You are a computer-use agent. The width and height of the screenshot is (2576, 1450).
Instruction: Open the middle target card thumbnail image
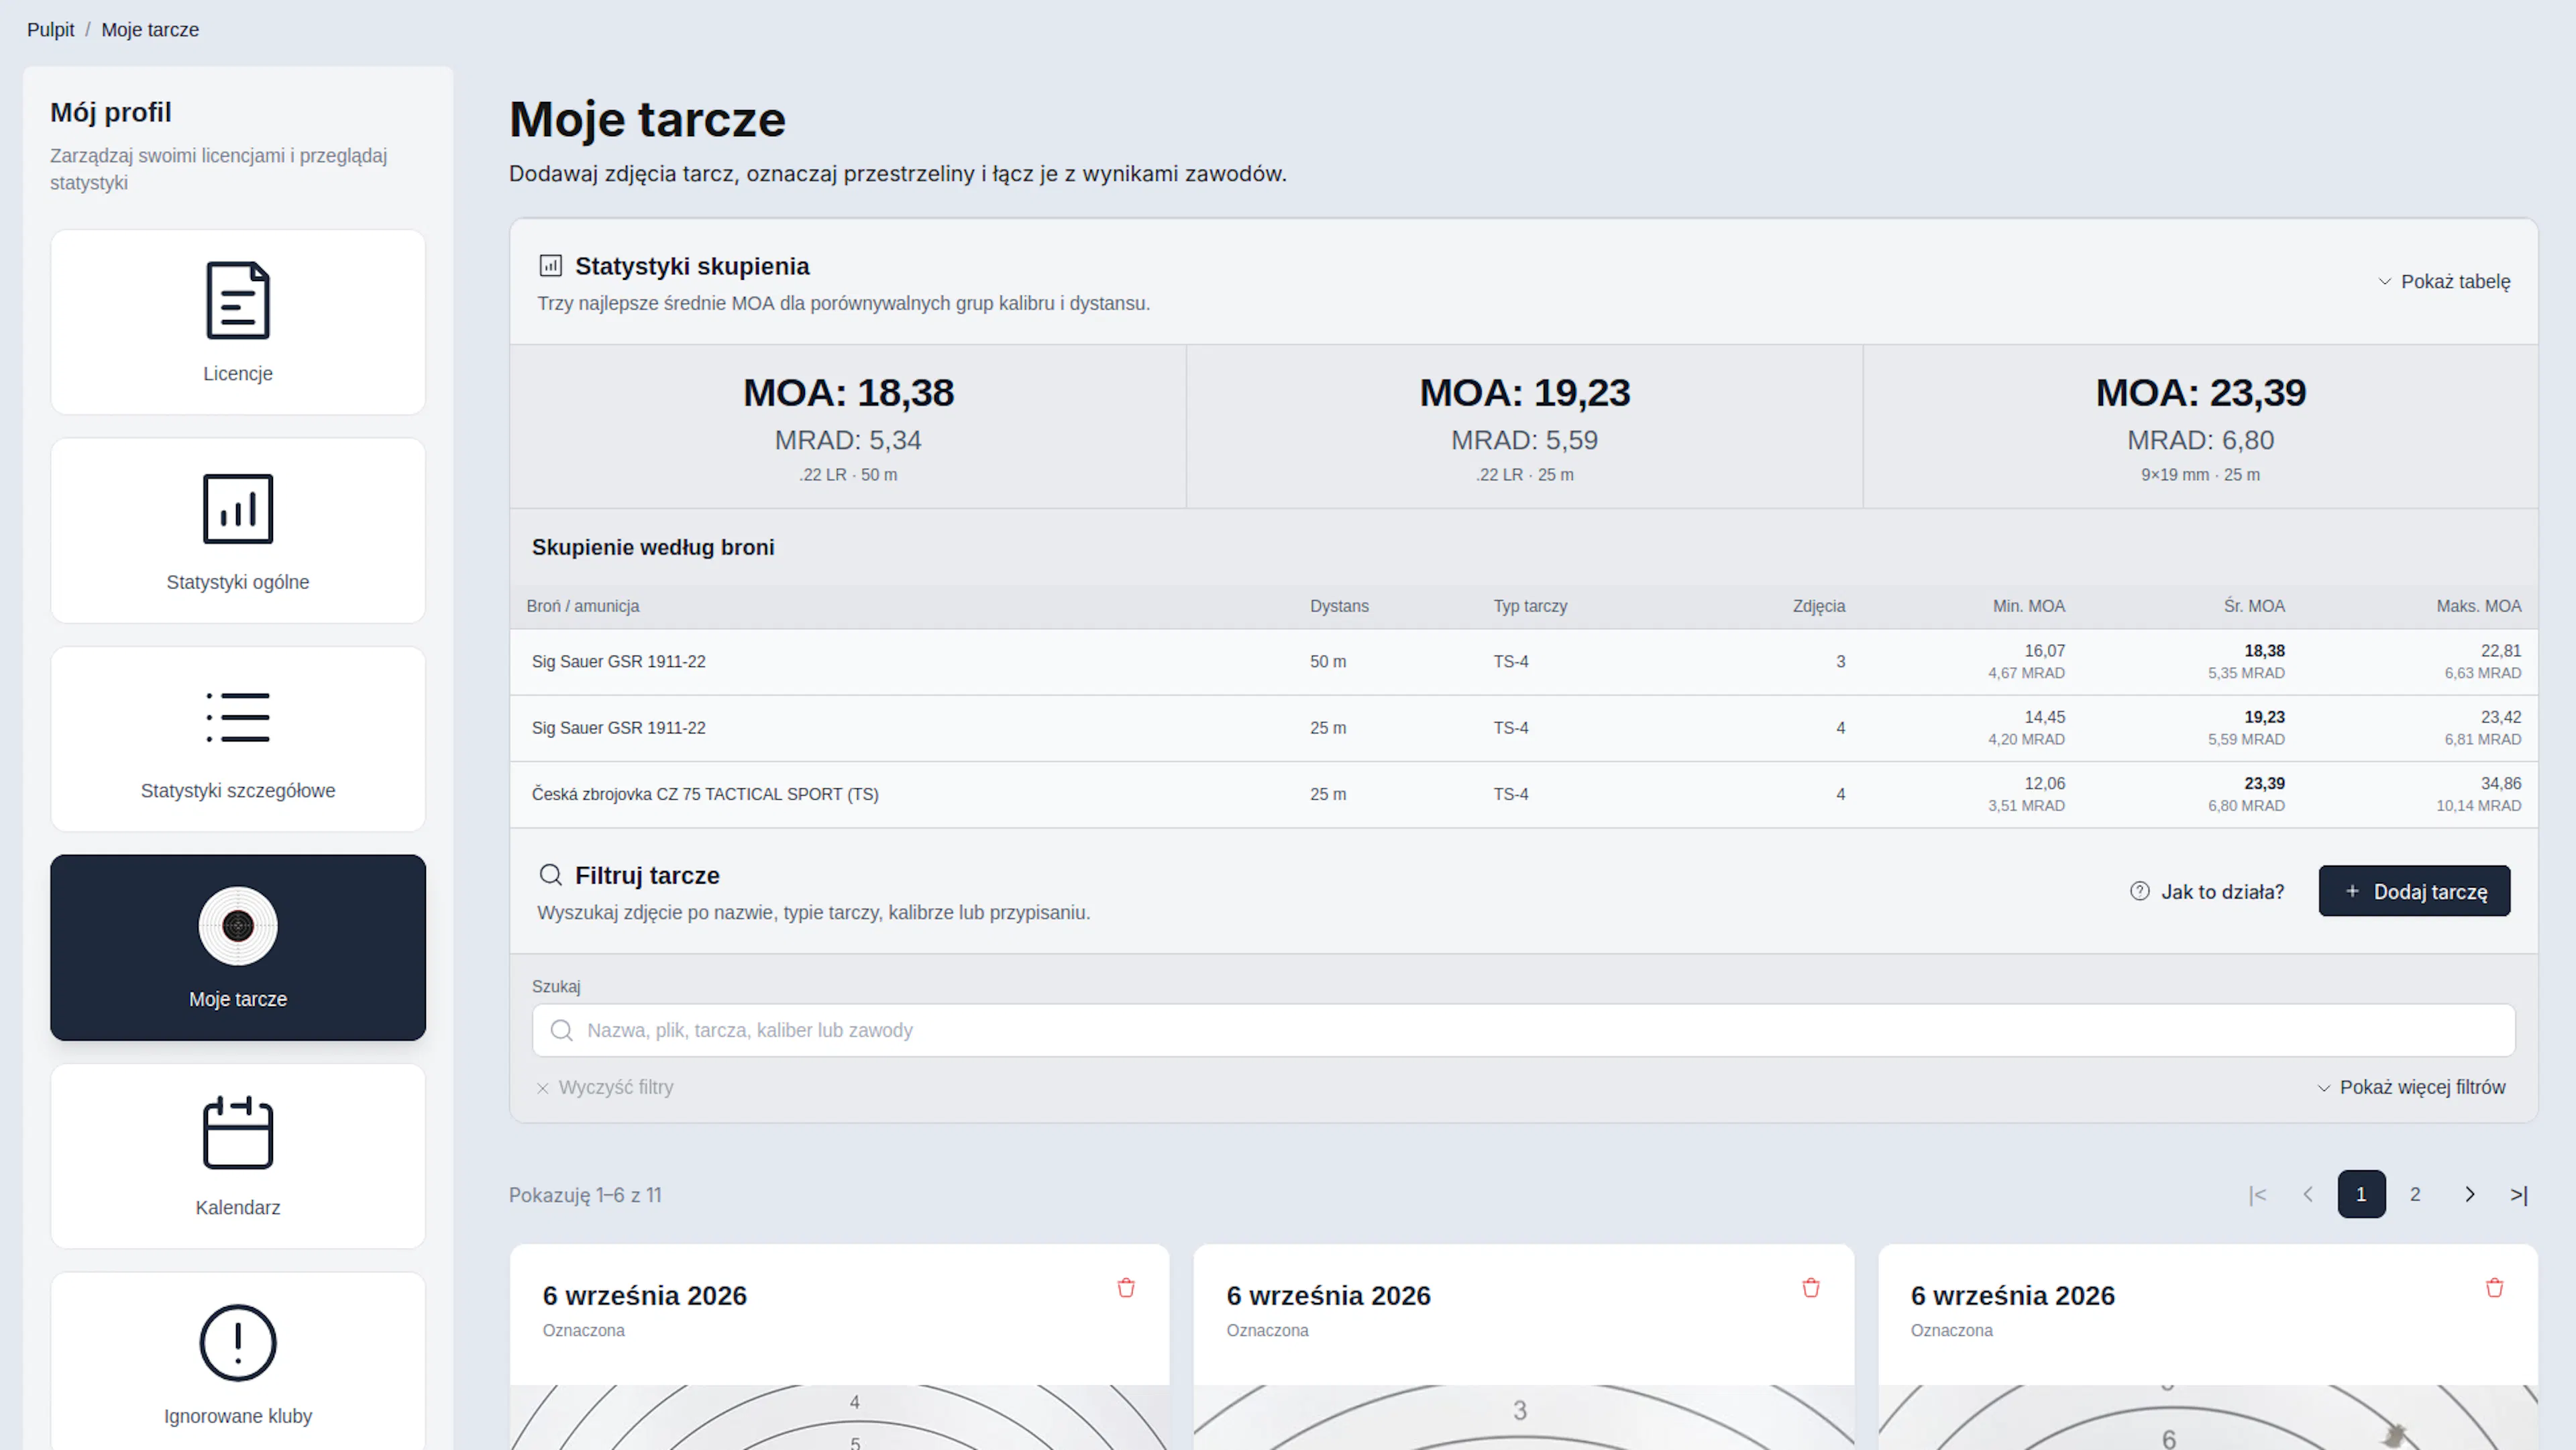[x=1523, y=1417]
